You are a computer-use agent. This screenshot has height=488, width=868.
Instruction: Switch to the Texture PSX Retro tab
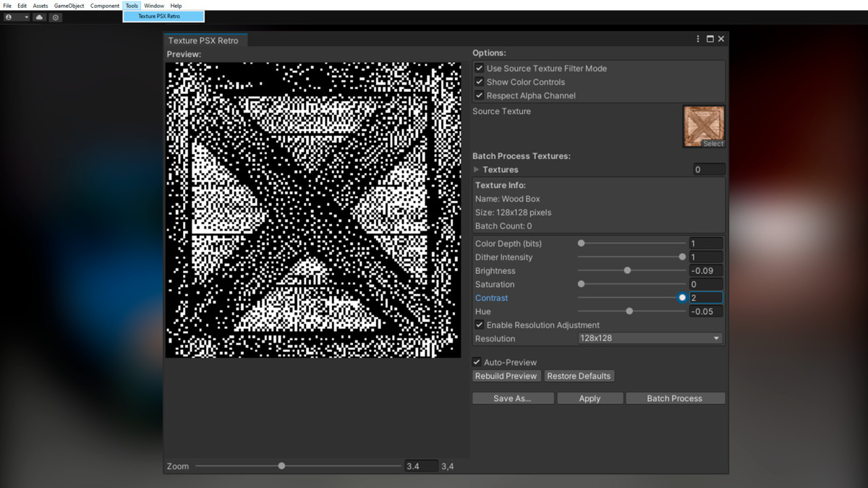click(x=203, y=40)
